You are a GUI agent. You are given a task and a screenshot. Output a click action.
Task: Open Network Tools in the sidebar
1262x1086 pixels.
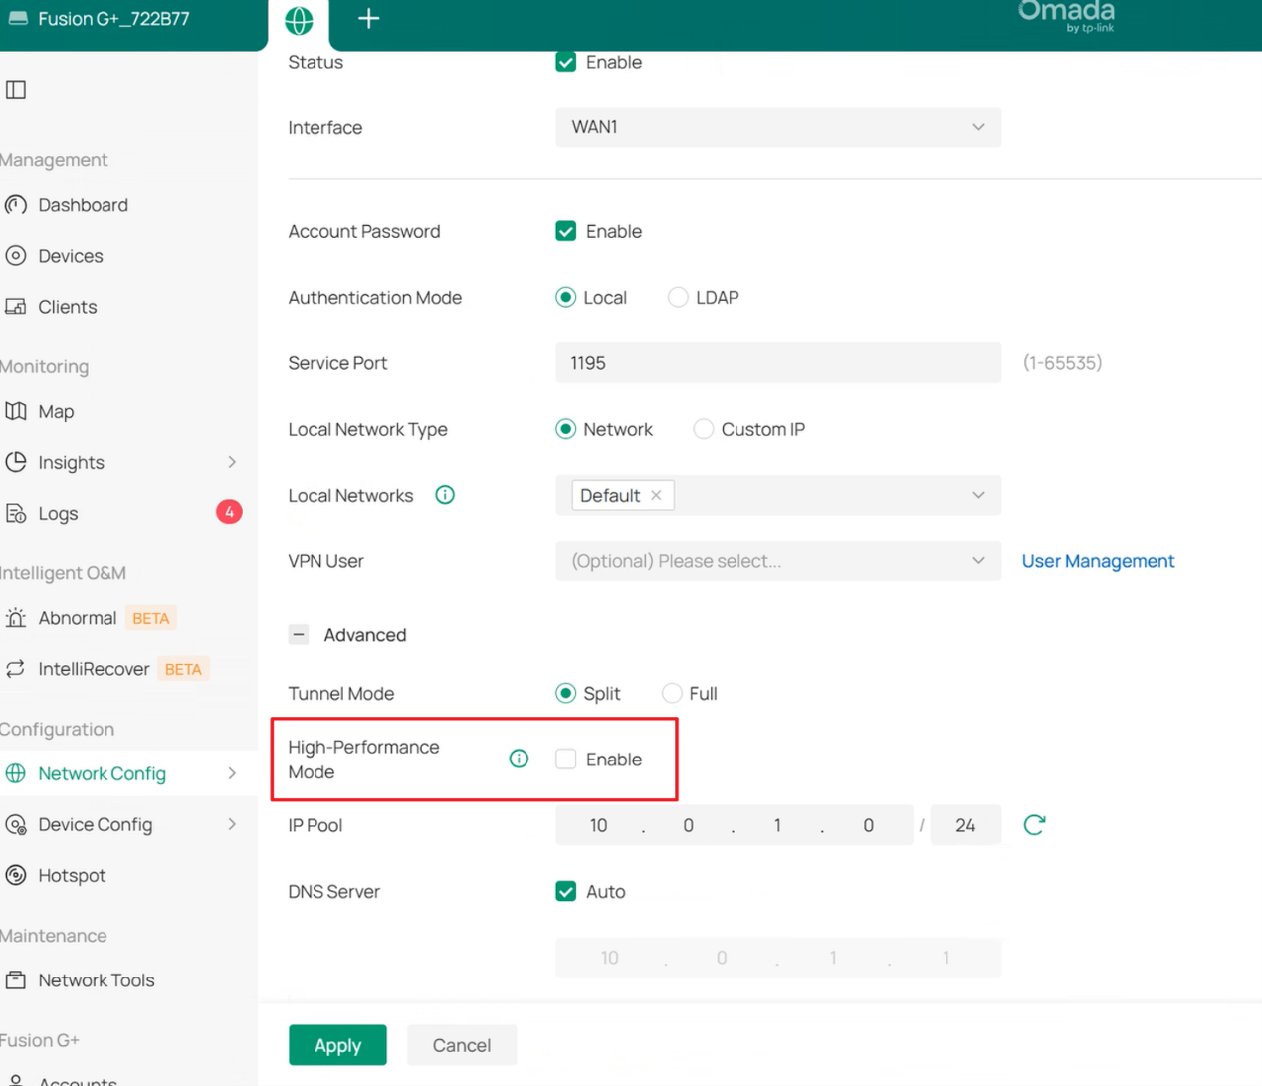[97, 980]
